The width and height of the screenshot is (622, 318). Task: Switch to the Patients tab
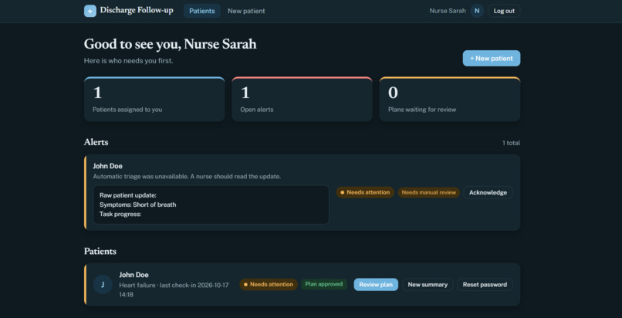(x=202, y=11)
